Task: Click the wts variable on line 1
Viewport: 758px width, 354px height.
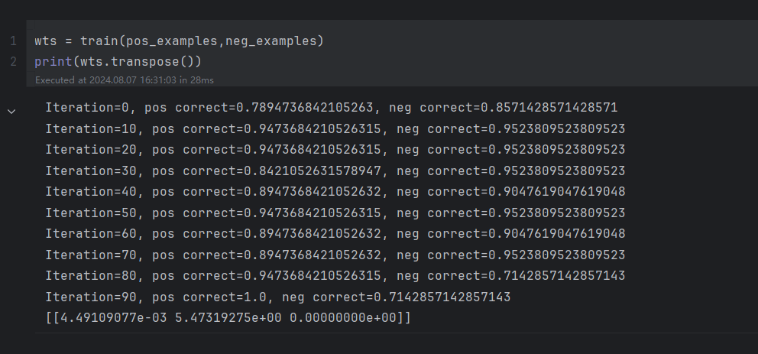Action: [46, 41]
